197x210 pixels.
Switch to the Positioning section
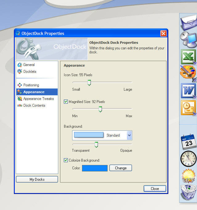click(37, 85)
